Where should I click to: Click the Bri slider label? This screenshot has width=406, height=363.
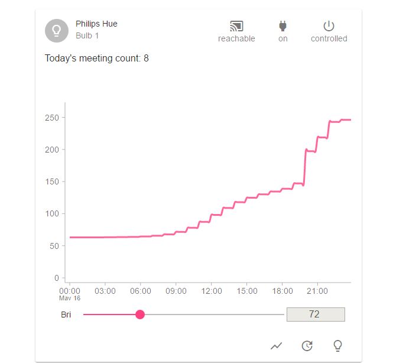point(66,315)
